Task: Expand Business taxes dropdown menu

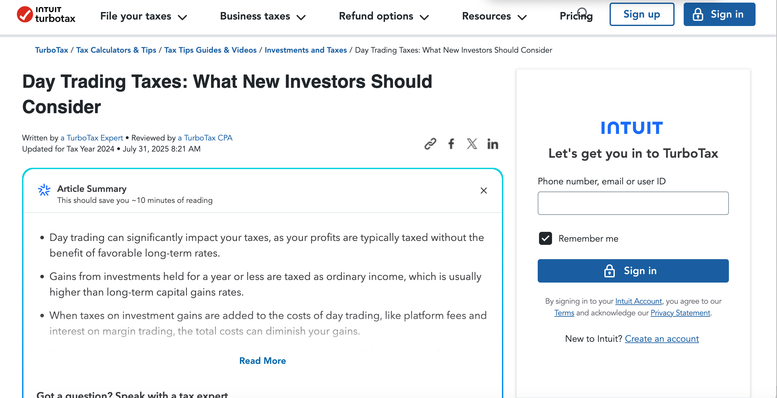Action: click(x=262, y=16)
